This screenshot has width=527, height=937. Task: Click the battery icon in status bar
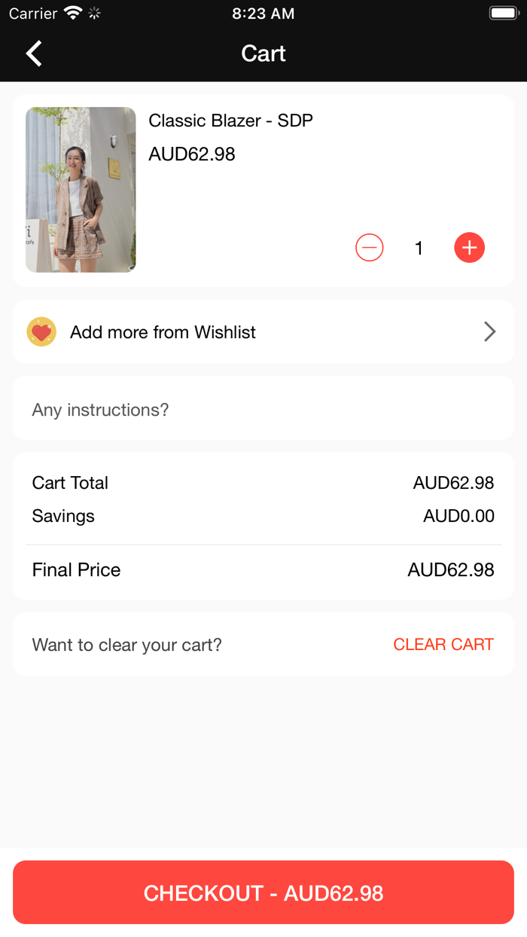tap(502, 13)
